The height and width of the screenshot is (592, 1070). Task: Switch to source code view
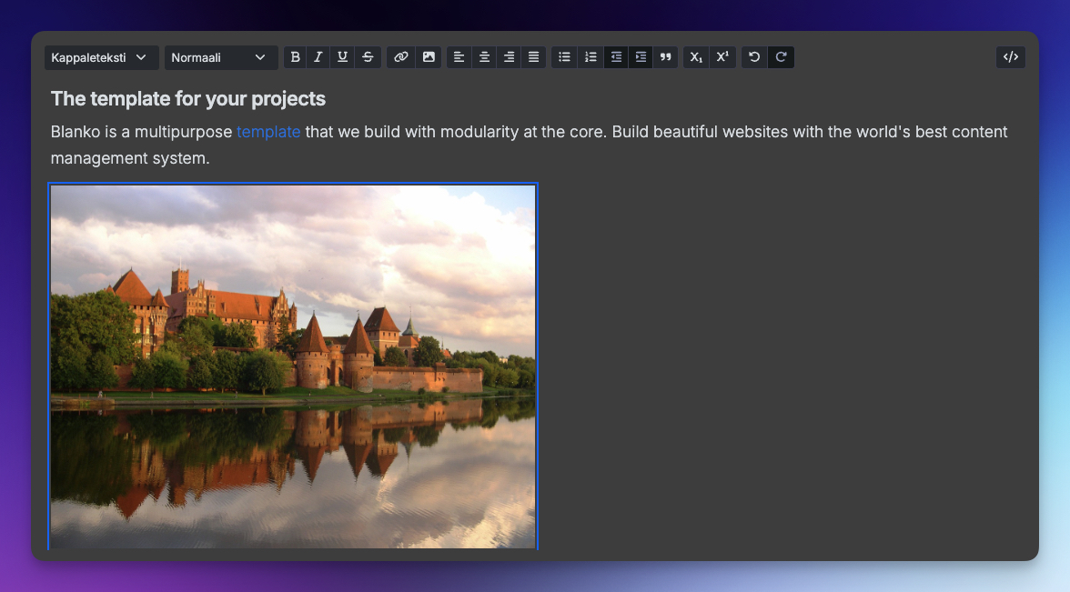coord(1010,57)
